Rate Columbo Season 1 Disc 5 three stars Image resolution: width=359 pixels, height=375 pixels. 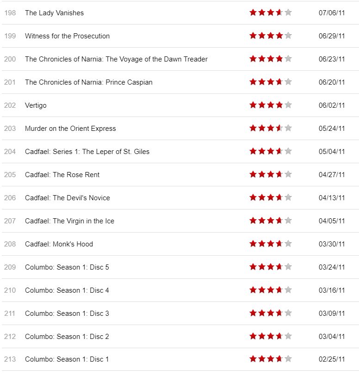pos(271,267)
